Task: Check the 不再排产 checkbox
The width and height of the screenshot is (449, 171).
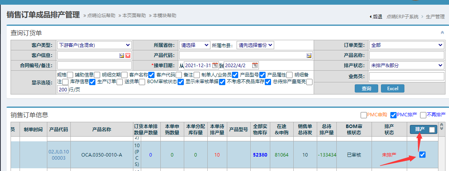Action: point(423,115)
